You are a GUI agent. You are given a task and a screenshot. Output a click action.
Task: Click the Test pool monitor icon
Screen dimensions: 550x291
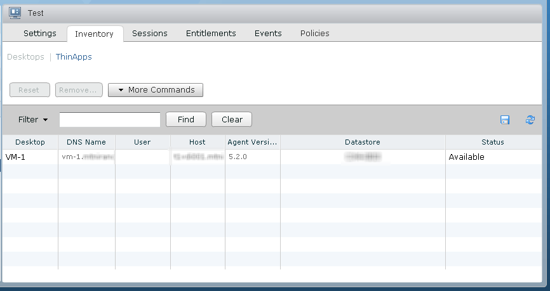15,13
